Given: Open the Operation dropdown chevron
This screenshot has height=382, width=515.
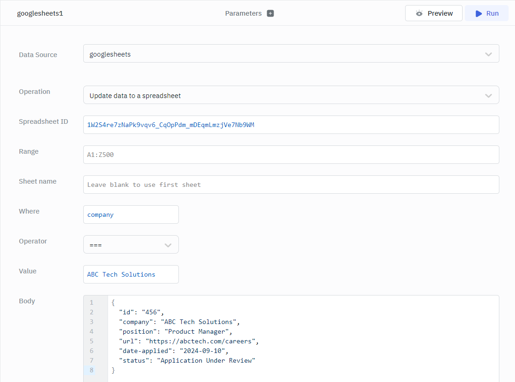Looking at the screenshot, I should tap(488, 96).
